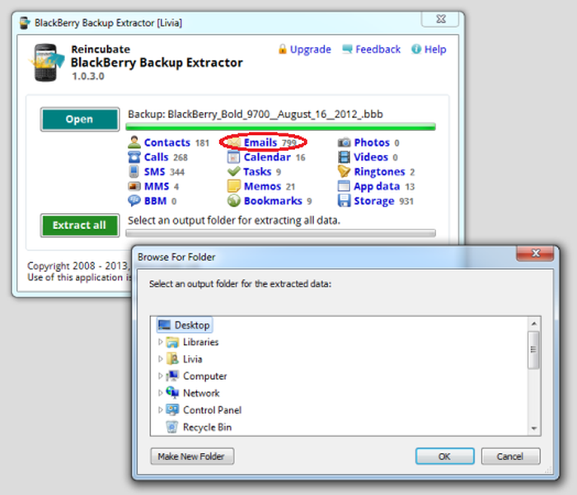The height and width of the screenshot is (495, 577).
Task: Click the folder tree scrollbar thumb
Action: [533, 350]
